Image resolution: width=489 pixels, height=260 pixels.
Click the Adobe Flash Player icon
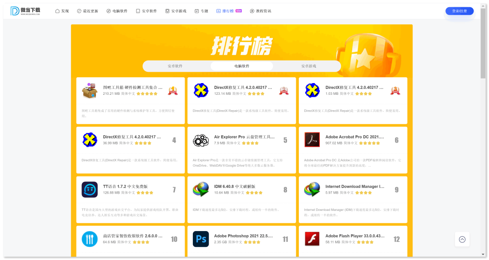coord(312,239)
